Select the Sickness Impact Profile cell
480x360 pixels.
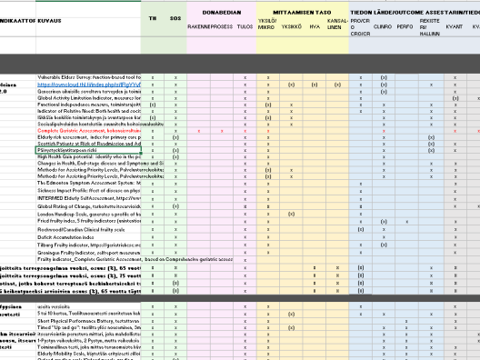(88, 191)
